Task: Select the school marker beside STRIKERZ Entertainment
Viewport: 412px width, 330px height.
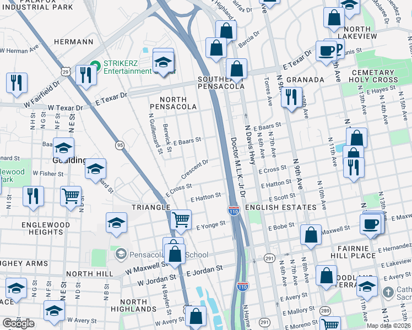Action: [163, 64]
